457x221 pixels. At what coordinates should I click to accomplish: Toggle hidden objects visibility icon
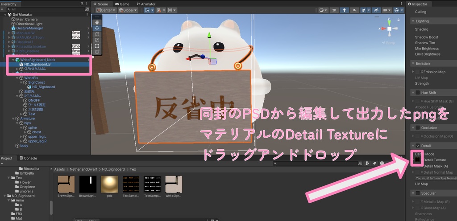tap(376, 10)
